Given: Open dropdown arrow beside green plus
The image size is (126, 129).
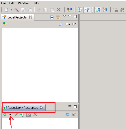Looking at the screenshot, I should coord(10,115).
